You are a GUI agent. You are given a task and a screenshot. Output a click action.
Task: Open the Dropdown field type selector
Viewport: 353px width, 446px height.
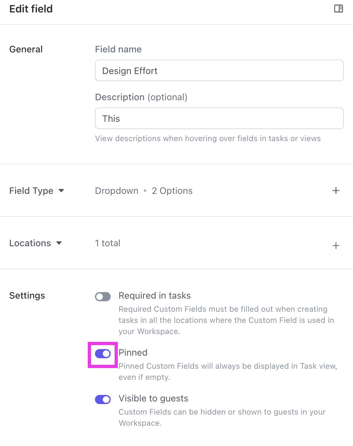click(x=116, y=191)
